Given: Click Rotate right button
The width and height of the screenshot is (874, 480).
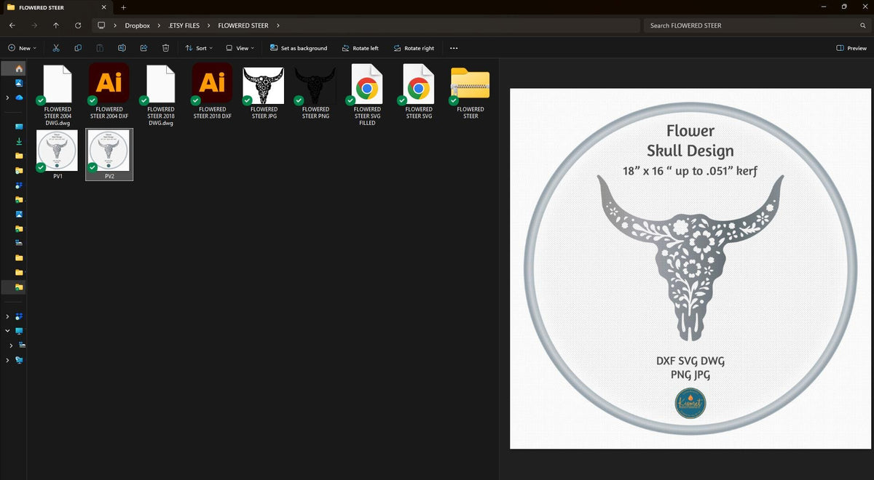Looking at the screenshot, I should click(x=414, y=48).
